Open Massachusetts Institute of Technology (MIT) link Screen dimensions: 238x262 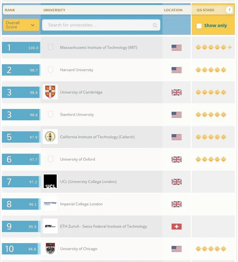(99, 48)
